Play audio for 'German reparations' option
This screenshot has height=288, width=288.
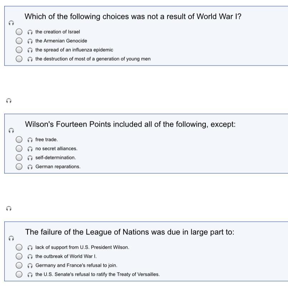(x=30, y=167)
